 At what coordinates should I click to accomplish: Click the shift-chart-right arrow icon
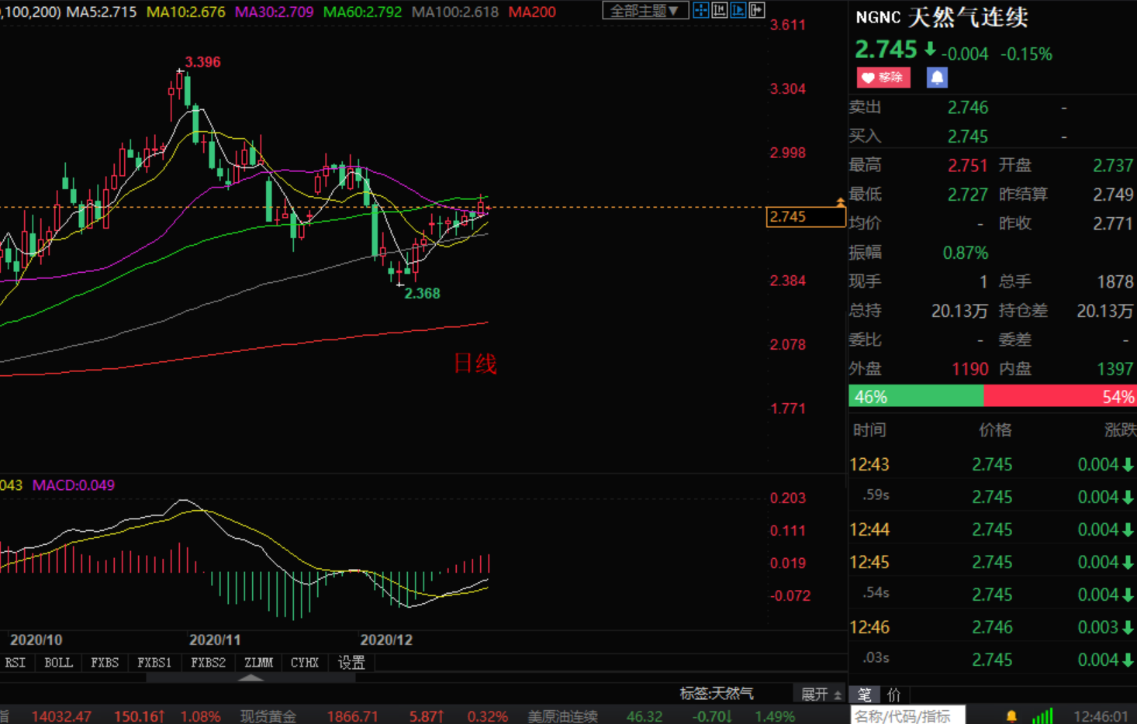tap(756, 10)
